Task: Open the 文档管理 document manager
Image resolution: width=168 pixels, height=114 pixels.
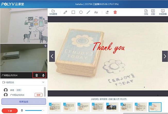Action: point(53,12)
